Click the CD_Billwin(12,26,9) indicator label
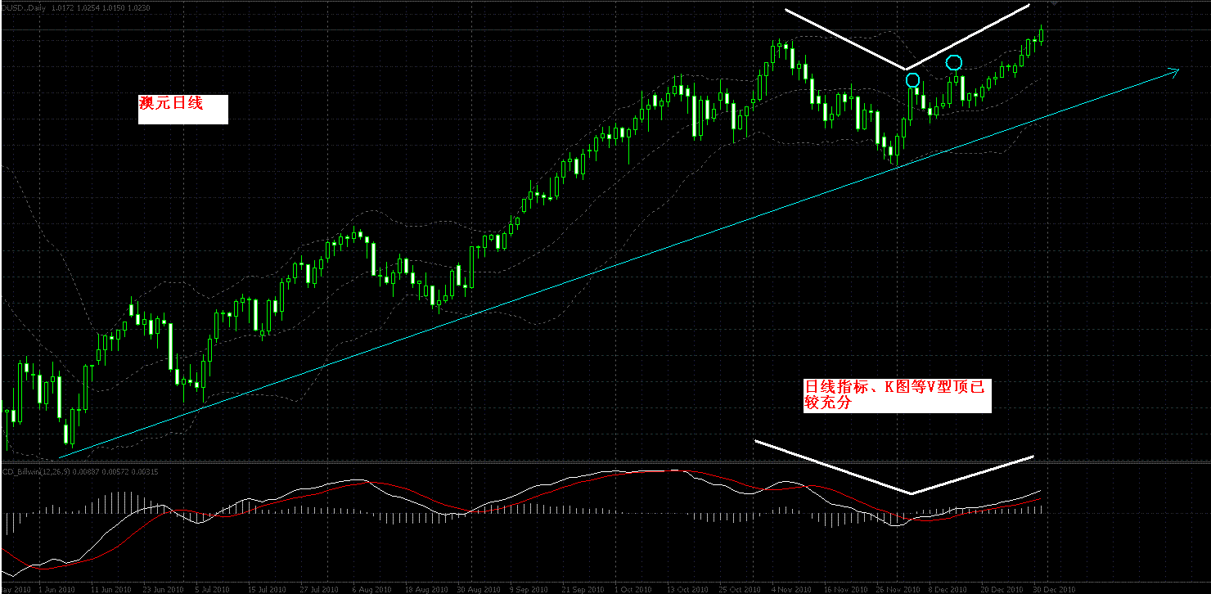Screen dimensions: 1211x594 35,471
